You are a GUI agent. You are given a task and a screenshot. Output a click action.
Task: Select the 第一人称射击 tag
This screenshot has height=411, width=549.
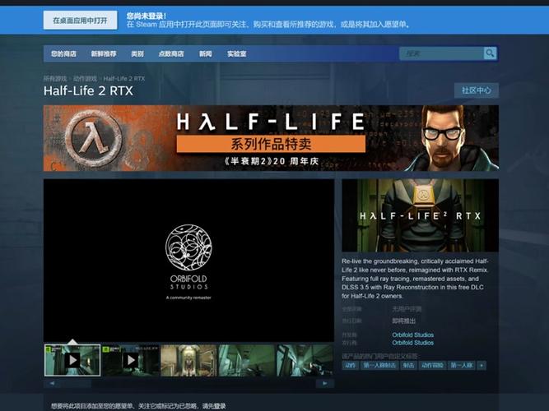coord(379,366)
